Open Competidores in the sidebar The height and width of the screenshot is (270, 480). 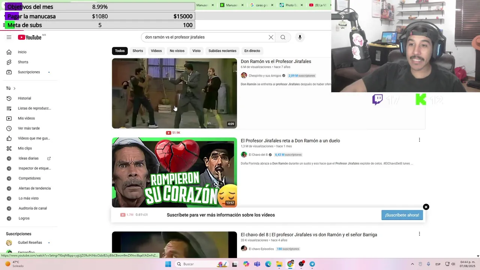point(30,178)
